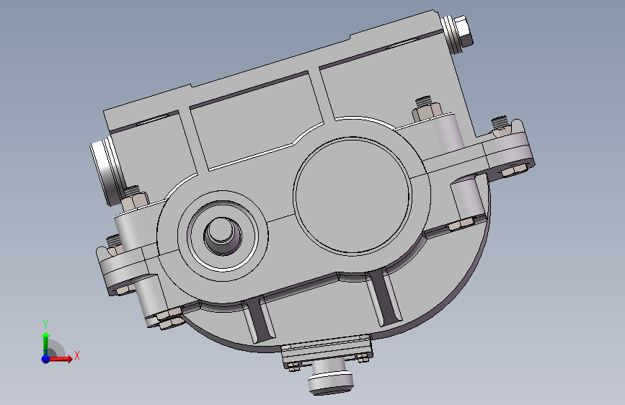Image resolution: width=625 pixels, height=405 pixels.
Task: Click the red X axis arrow of triad
Action: point(61,359)
